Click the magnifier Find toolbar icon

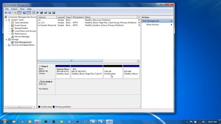(50, 13)
